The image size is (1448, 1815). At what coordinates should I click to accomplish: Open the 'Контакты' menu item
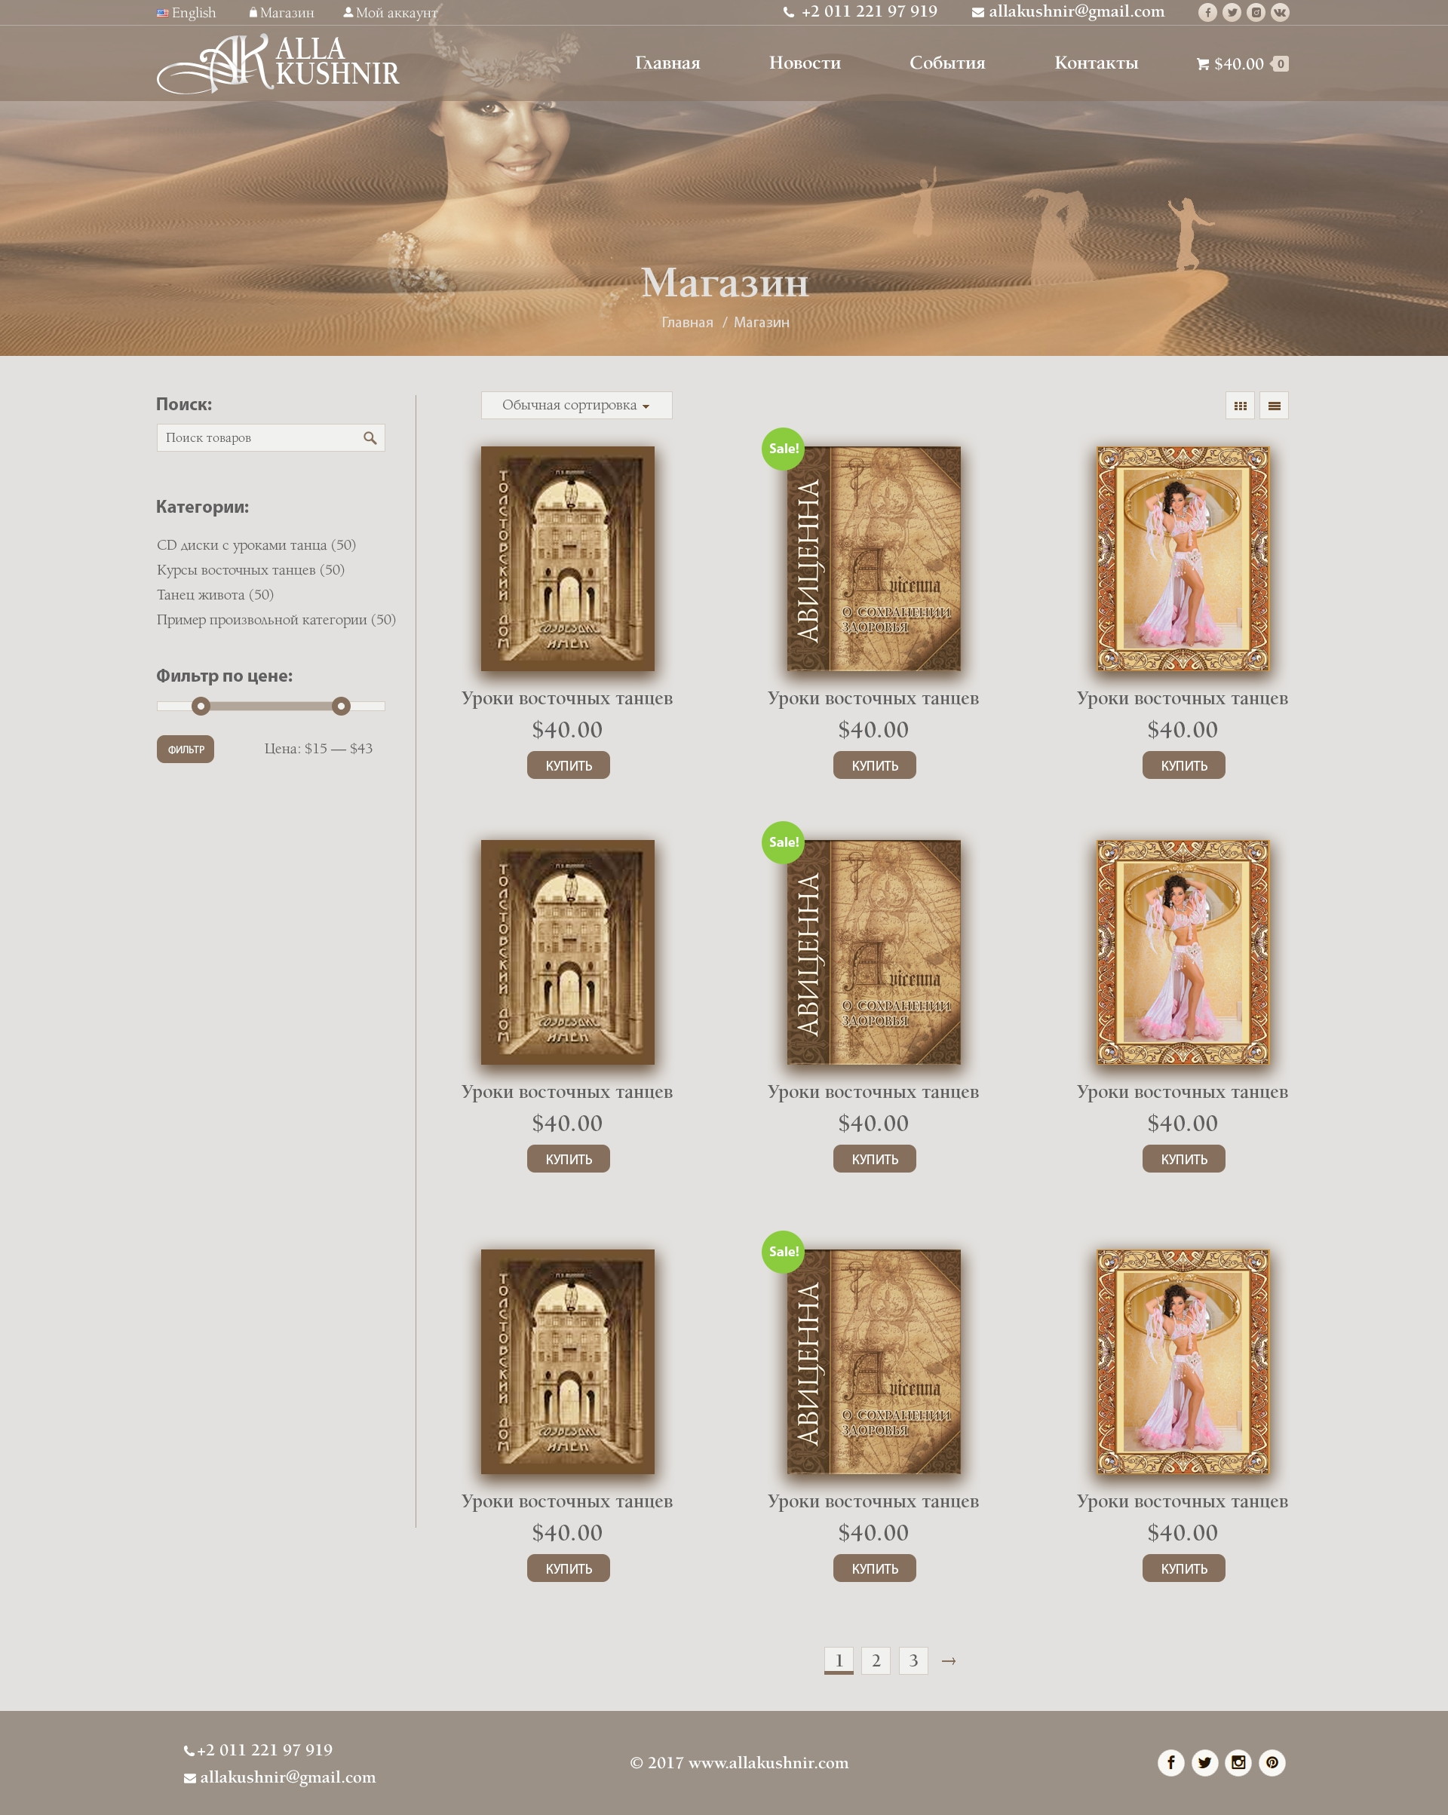click(x=1095, y=63)
